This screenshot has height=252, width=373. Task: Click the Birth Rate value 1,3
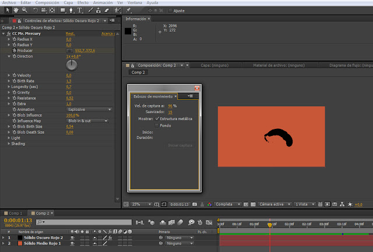pos(69,81)
